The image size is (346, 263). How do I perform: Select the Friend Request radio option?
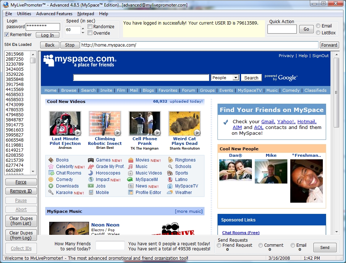(x=219, y=245)
